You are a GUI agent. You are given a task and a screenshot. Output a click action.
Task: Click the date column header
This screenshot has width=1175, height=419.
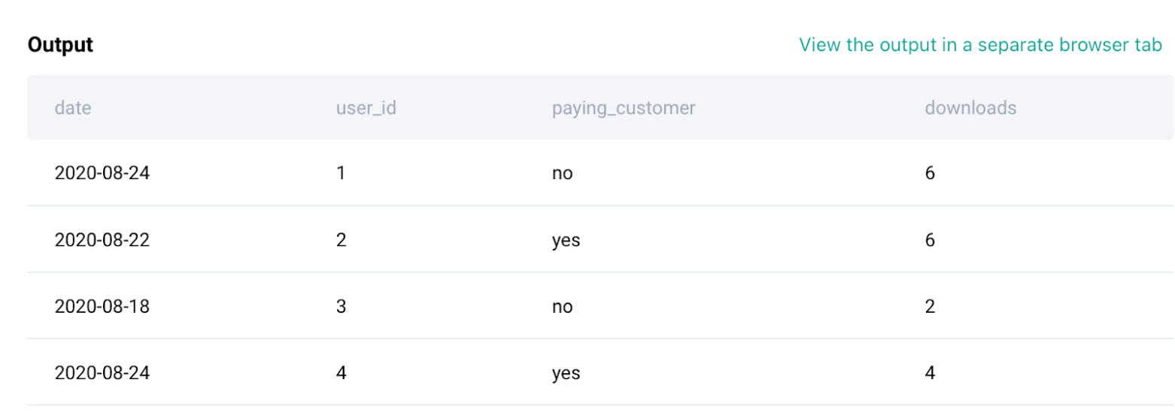coord(73,108)
